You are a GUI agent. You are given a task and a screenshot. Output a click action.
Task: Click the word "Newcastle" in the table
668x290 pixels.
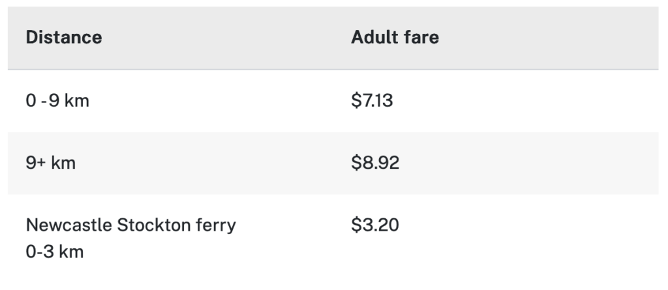click(69, 225)
